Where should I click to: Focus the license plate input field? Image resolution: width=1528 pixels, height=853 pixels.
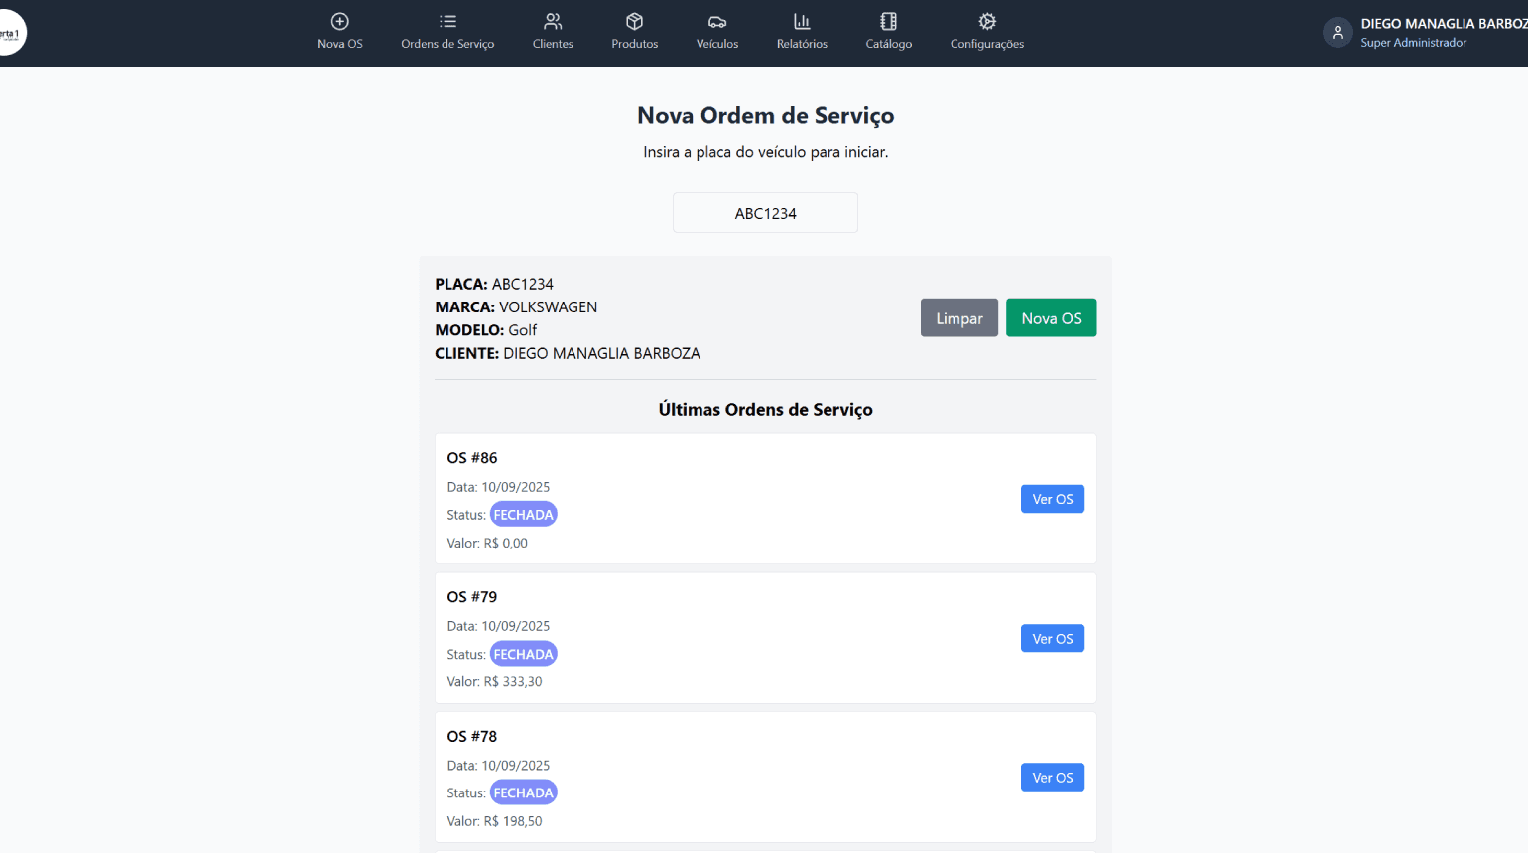pyautogui.click(x=765, y=213)
